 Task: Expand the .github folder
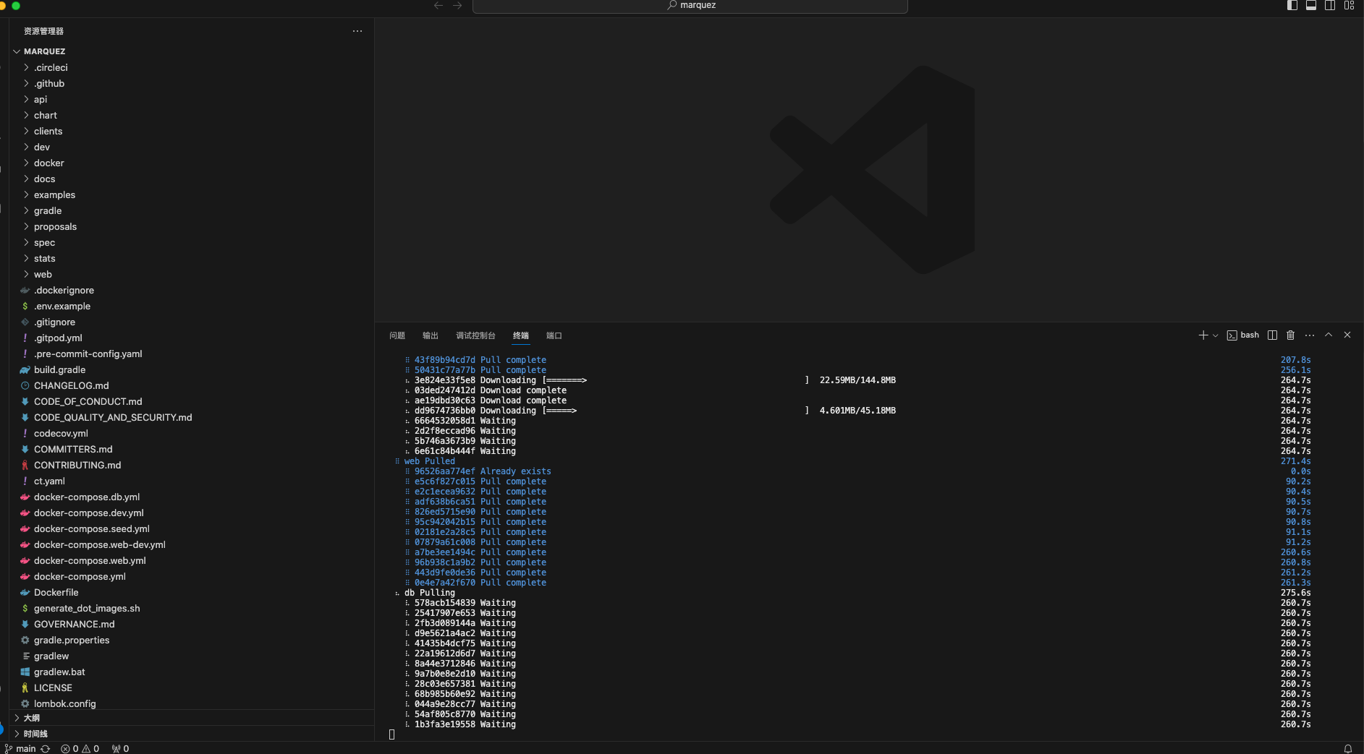(191, 83)
